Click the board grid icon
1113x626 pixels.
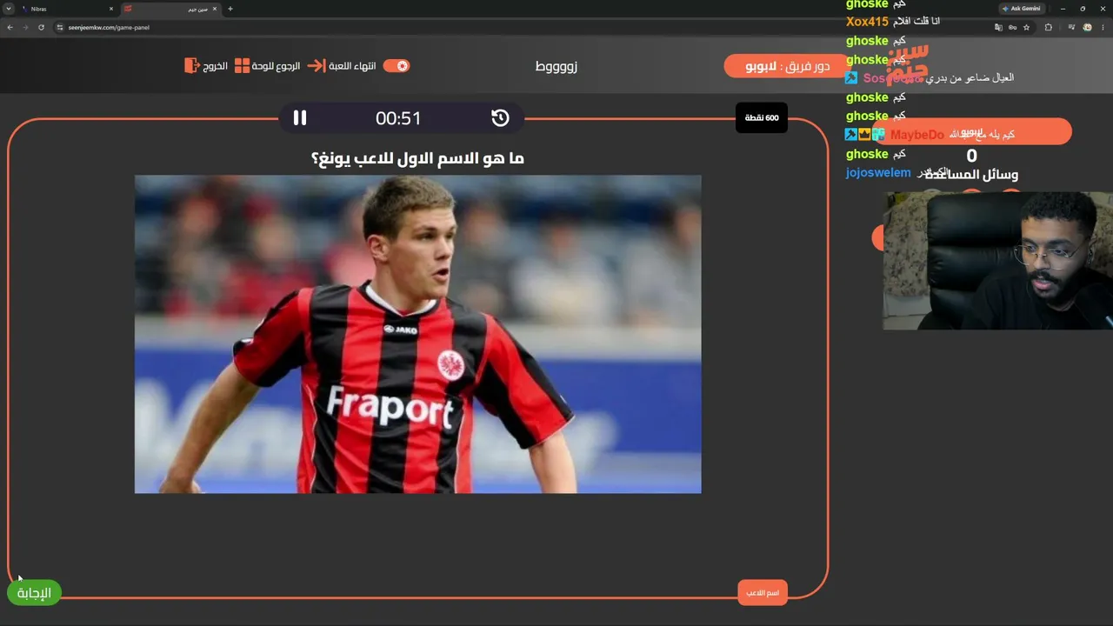point(243,66)
